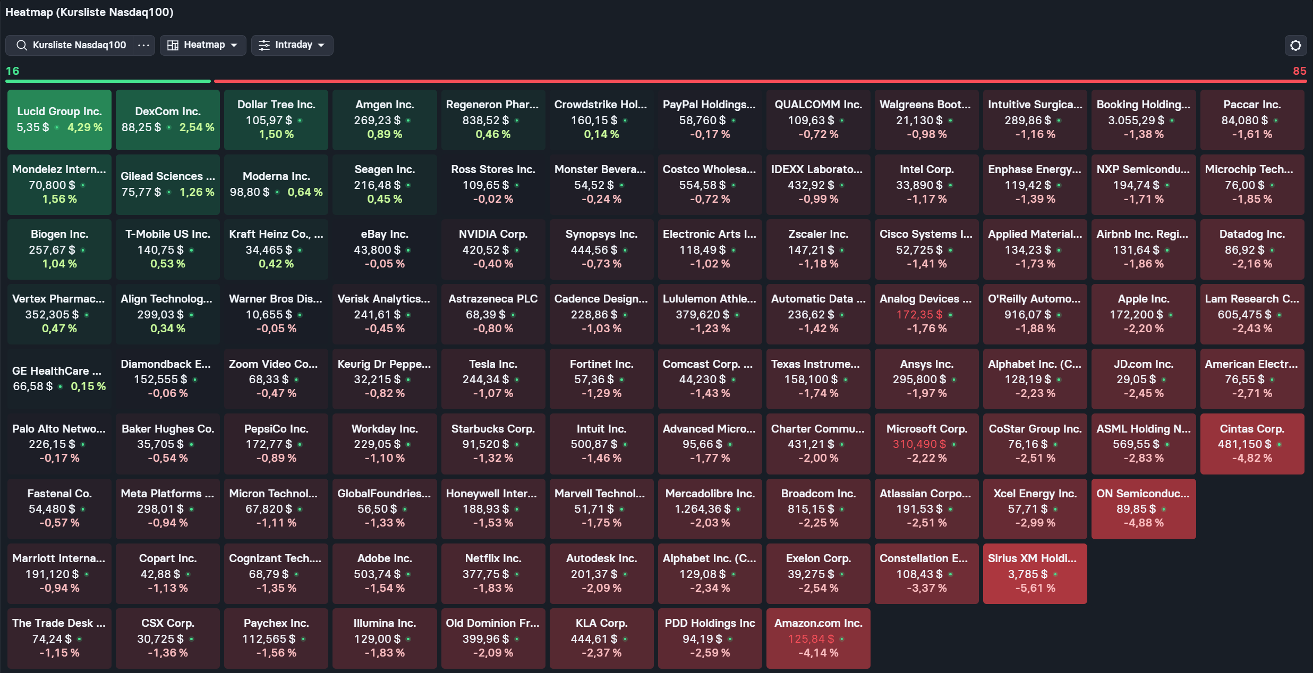The image size is (1313, 673).
Task: Expand the Intraday period dropdown
Action: pos(292,45)
